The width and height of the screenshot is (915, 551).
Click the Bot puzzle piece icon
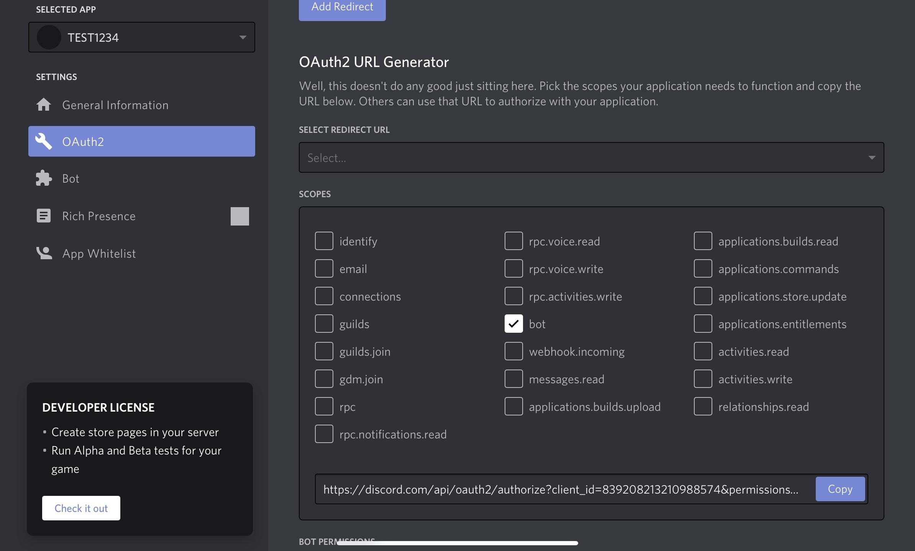point(44,178)
